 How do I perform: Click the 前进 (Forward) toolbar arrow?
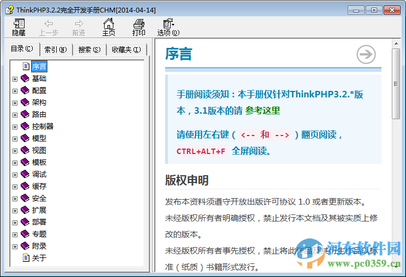[78, 27]
